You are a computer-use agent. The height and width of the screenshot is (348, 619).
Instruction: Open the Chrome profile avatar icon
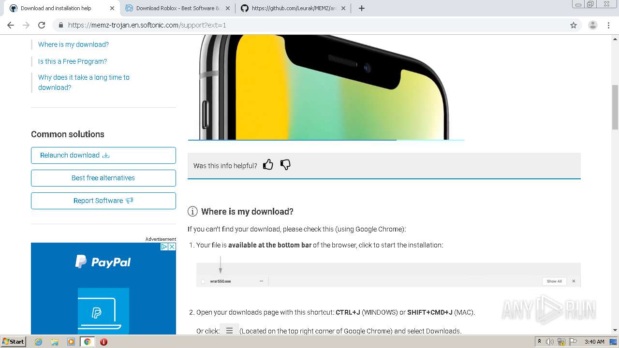[593, 25]
